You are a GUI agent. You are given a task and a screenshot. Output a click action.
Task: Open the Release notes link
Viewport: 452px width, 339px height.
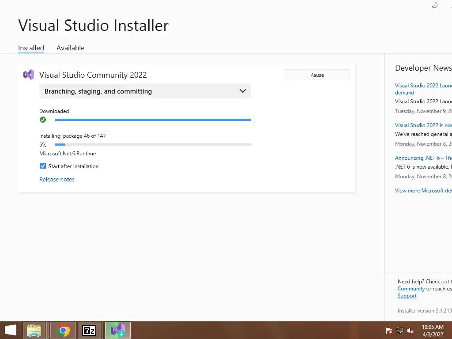pos(57,179)
